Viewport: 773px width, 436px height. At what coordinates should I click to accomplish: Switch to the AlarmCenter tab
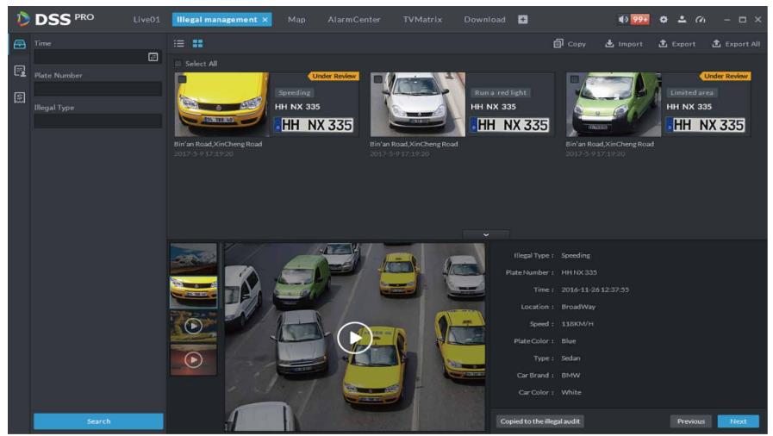pos(353,19)
